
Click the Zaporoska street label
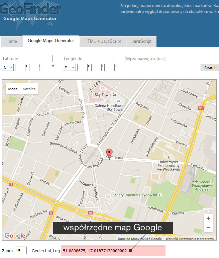82,108
